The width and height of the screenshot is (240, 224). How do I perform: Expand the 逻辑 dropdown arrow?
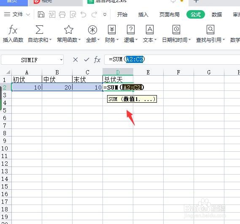[x=136, y=40]
